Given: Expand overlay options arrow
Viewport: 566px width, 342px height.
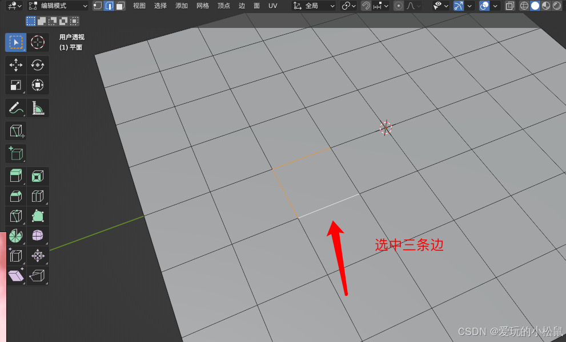Looking at the screenshot, I should [495, 6].
